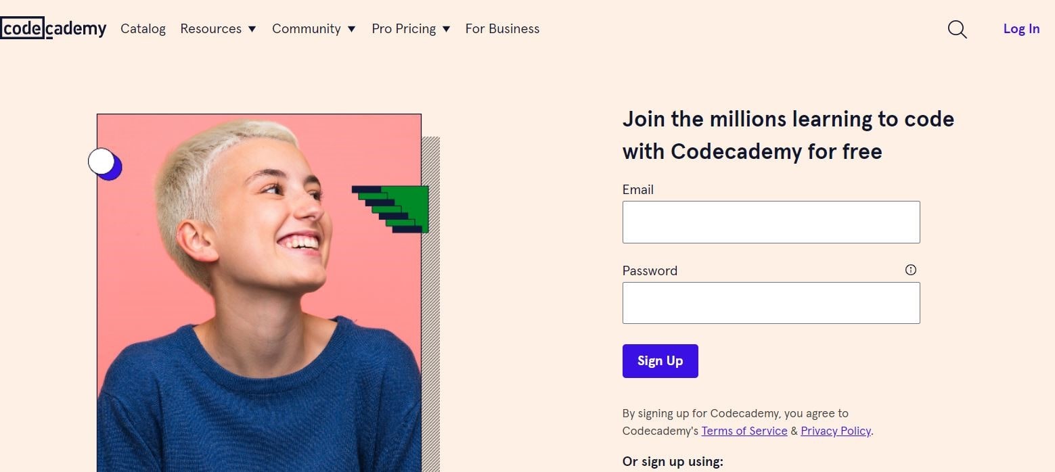1055x472 pixels.
Task: Click the Codecademy logo
Action: pyautogui.click(x=53, y=28)
